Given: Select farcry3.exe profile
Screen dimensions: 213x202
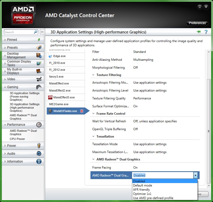Looking at the screenshot, I should (x=66, y=77).
